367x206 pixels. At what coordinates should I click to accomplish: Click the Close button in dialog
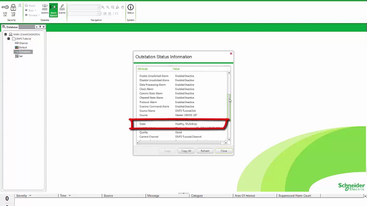pyautogui.click(x=224, y=151)
